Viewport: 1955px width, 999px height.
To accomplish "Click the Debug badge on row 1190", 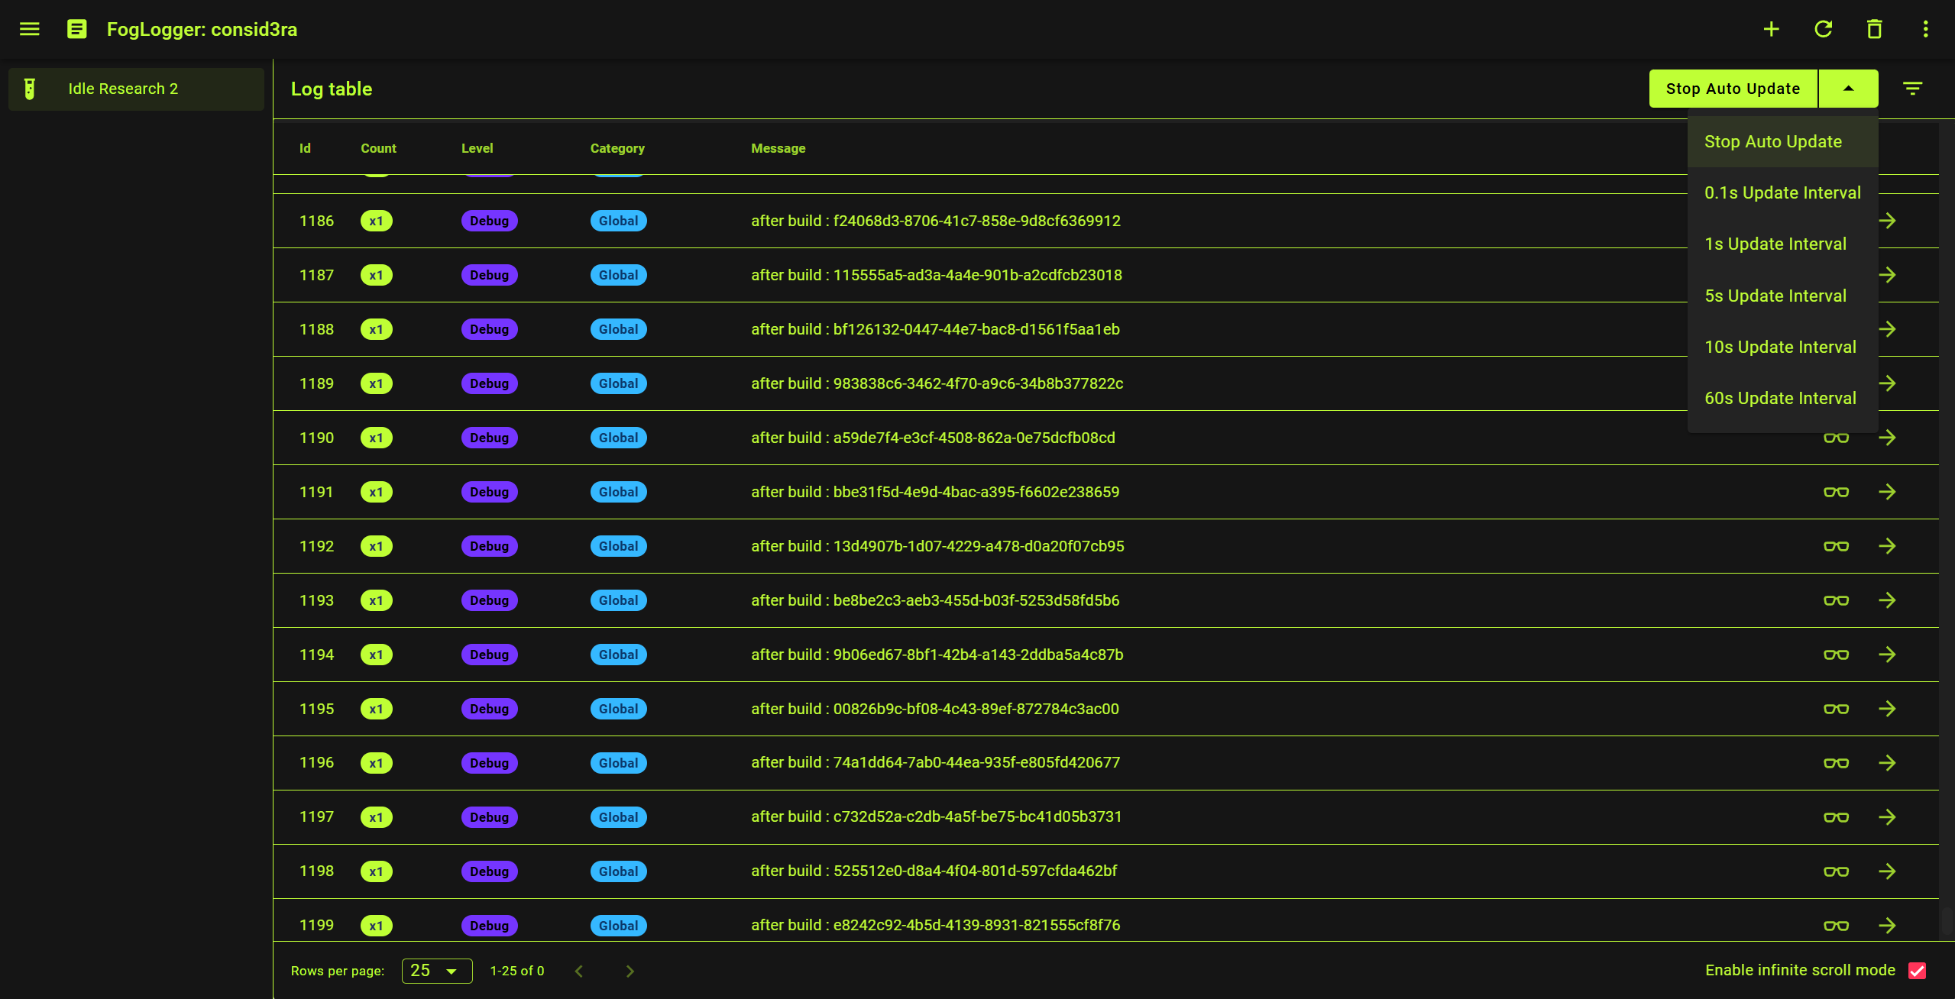I will [489, 438].
